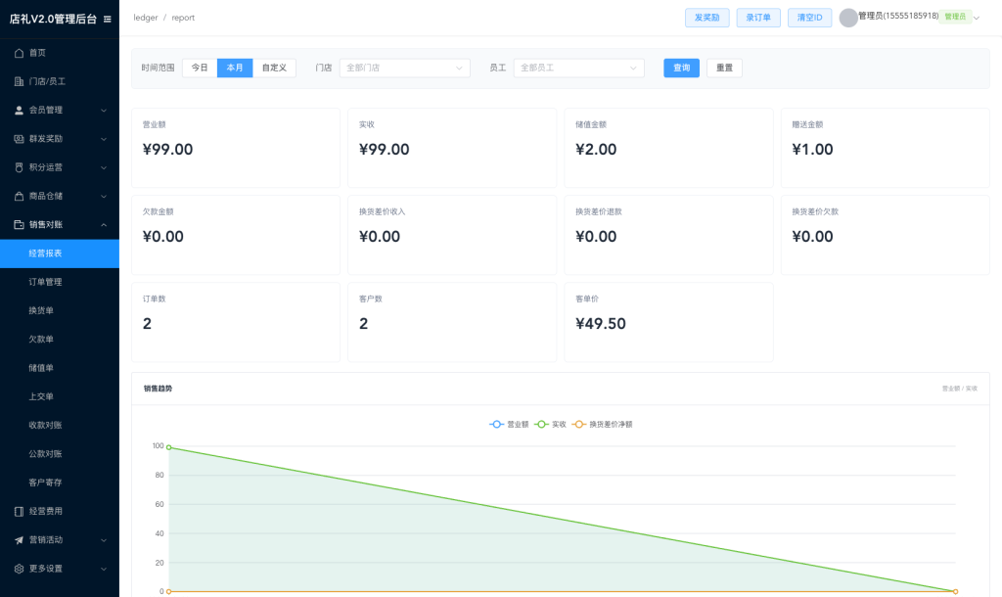1002x597 pixels.
Task: Click the 营业额 ¥99.00 card
Action: 236,148
